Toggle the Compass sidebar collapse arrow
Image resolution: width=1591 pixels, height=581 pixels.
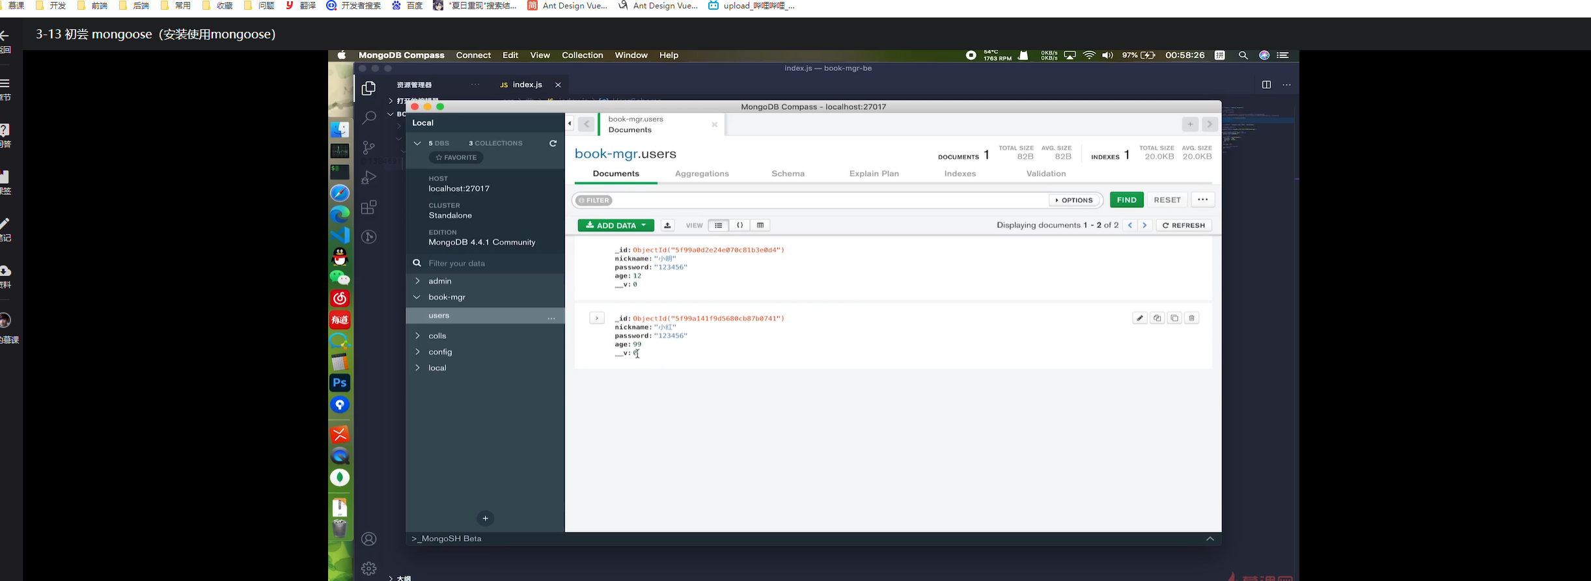570,124
